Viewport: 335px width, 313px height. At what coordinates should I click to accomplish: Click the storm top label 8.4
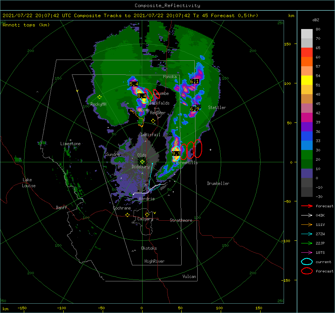(142, 96)
